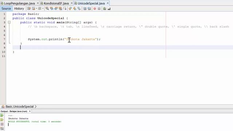Viewport: 233px width, 131px height.
Task: Click the class icon beside Basic.UnicodeSpecial
Action: coord(3,107)
